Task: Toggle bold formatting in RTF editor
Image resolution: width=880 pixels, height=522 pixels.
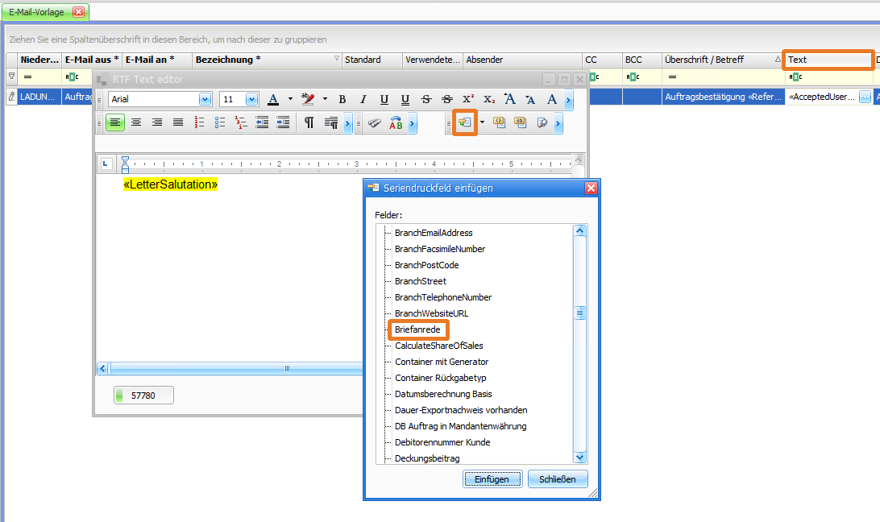Action: click(342, 99)
